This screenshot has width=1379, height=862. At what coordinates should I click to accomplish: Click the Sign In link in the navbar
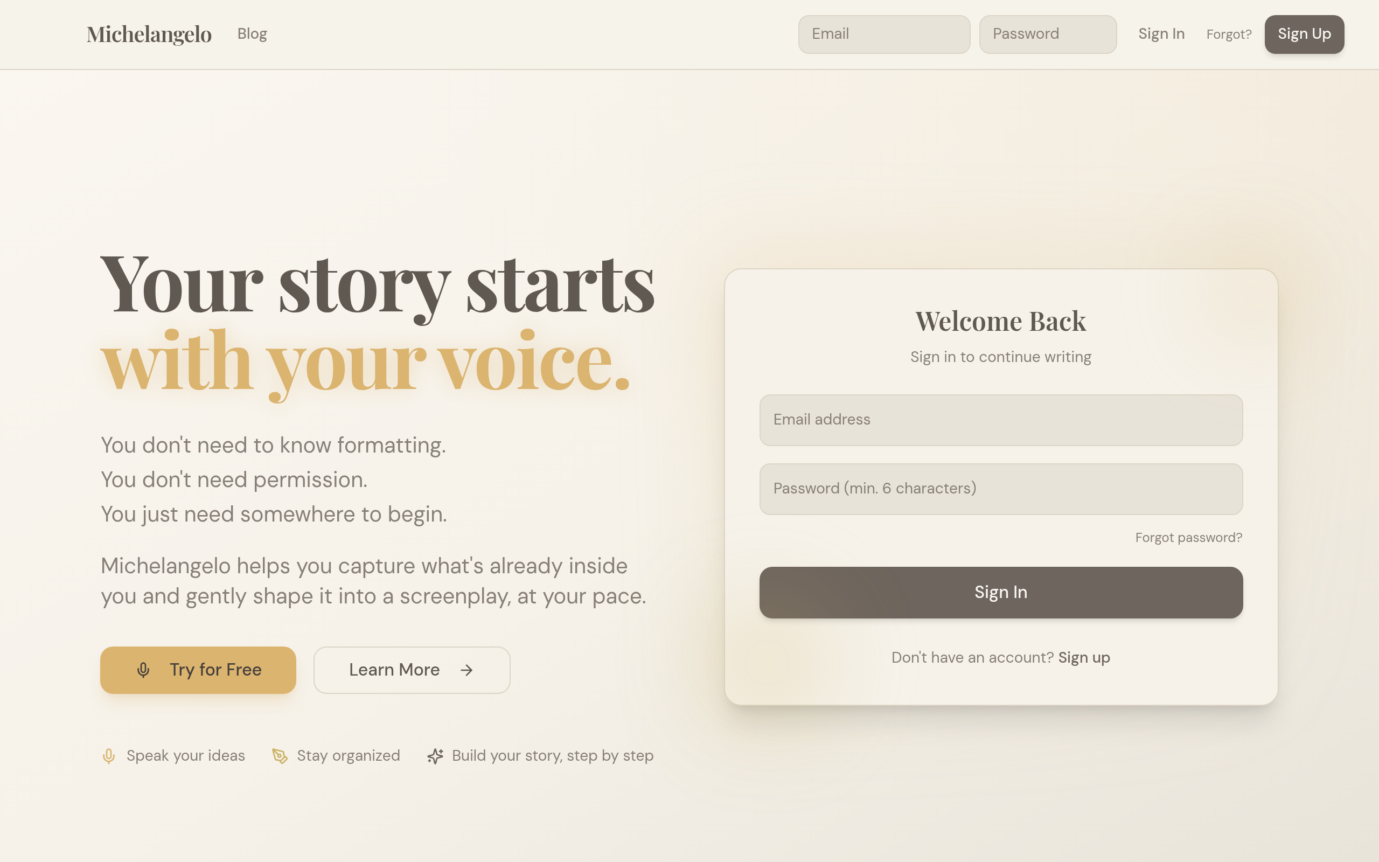coord(1161,34)
